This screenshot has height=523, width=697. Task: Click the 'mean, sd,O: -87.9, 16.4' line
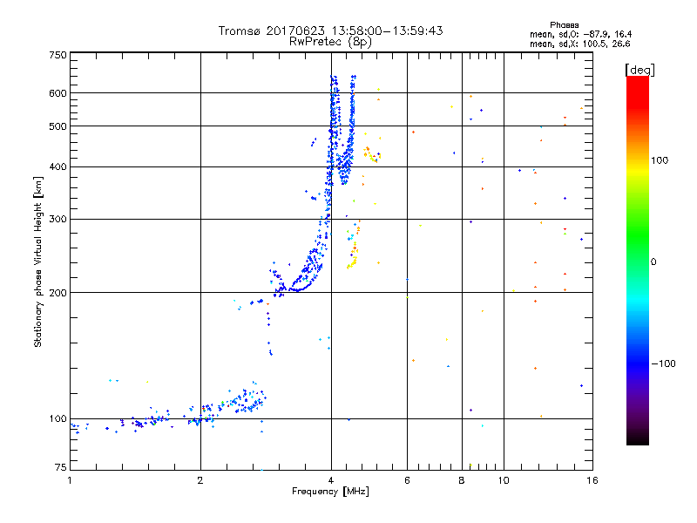point(580,34)
